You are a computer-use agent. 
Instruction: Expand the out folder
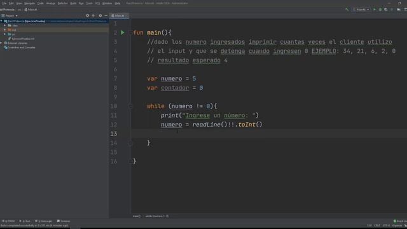pos(4,30)
